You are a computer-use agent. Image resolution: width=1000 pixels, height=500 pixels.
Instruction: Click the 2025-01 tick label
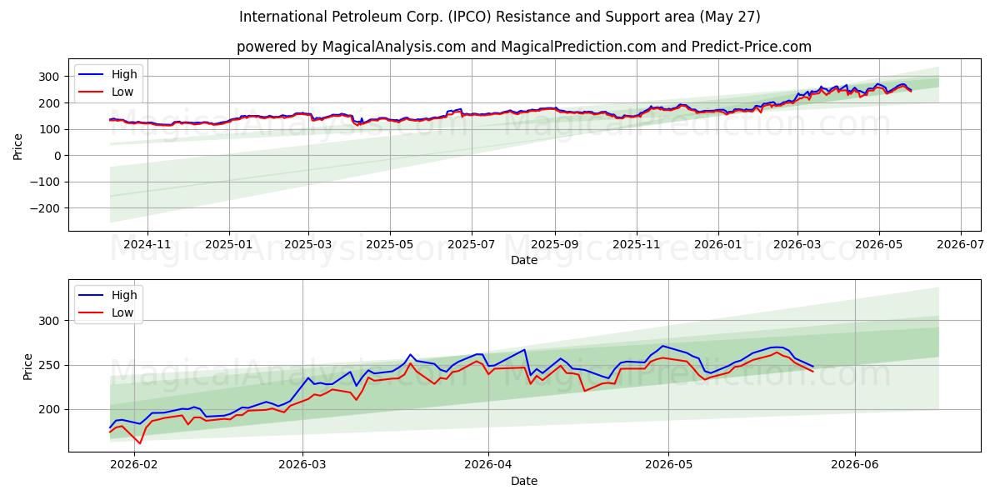pyautogui.click(x=228, y=245)
